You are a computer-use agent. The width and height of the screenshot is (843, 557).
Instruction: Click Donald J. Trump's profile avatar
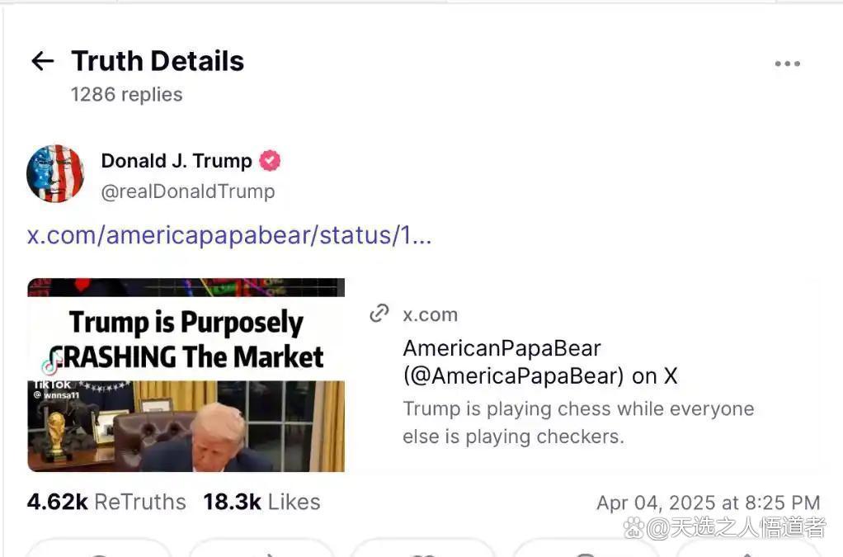(55, 174)
